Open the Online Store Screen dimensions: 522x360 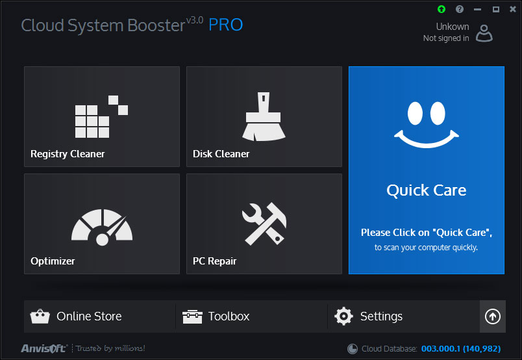click(77, 316)
